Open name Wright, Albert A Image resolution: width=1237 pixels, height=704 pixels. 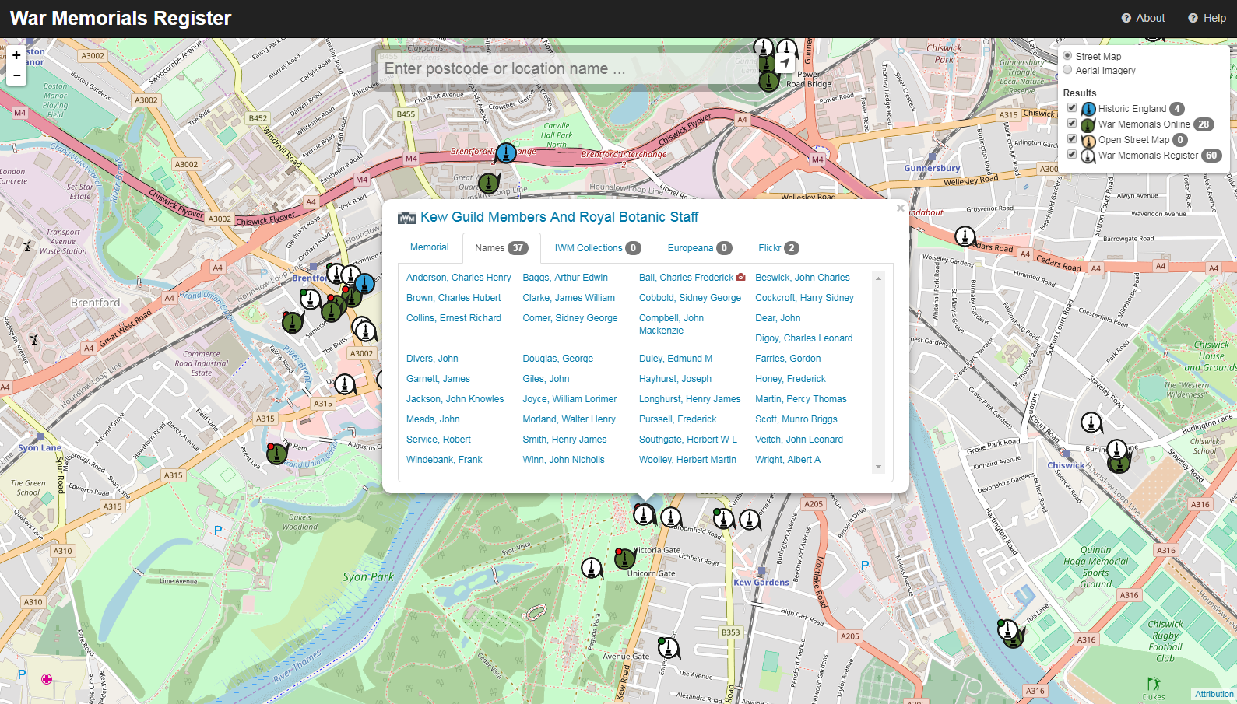(x=788, y=460)
